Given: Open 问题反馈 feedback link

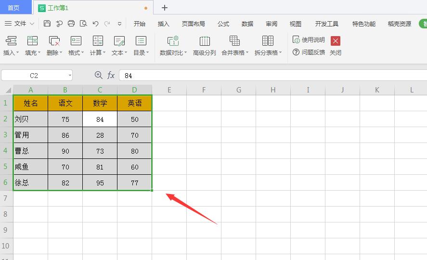Looking at the screenshot, I should (x=309, y=52).
